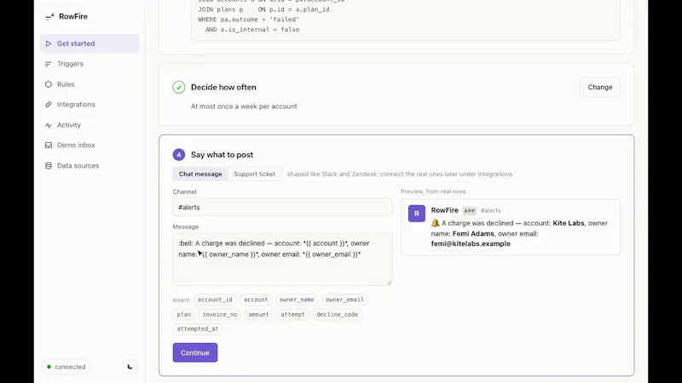Screen dimensions: 682x383
Task: Select the Chat message tab
Action: click(200, 174)
